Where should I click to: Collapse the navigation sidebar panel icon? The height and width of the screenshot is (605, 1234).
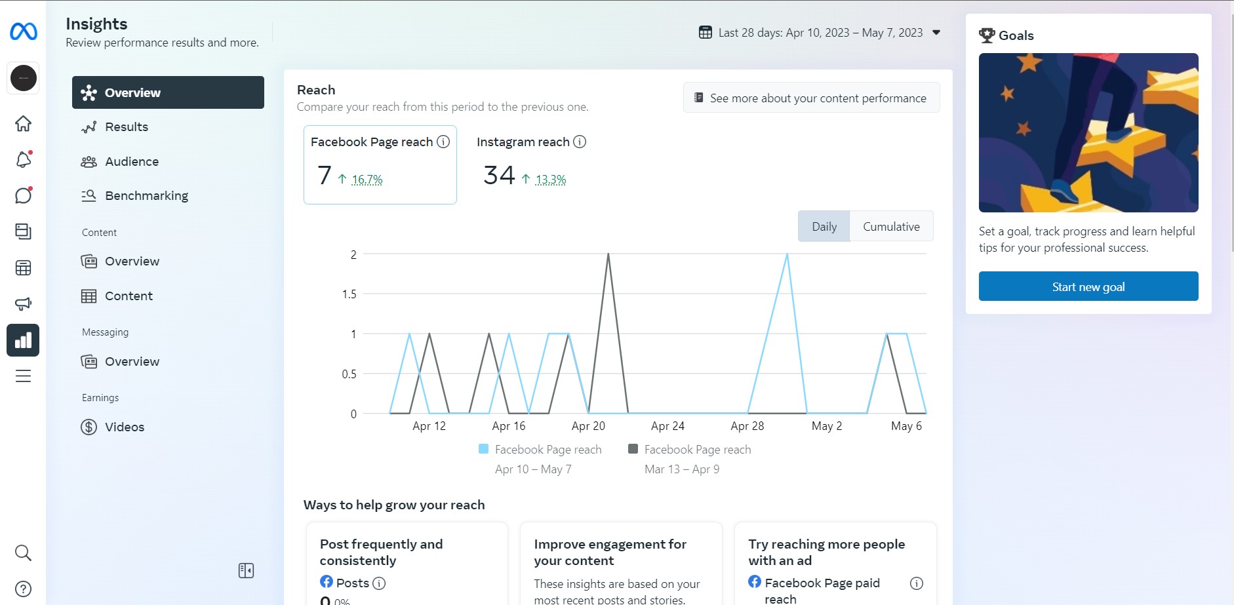click(246, 571)
